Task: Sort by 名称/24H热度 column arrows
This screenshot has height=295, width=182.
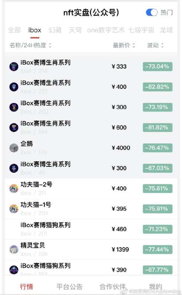Action: [x=50, y=45]
